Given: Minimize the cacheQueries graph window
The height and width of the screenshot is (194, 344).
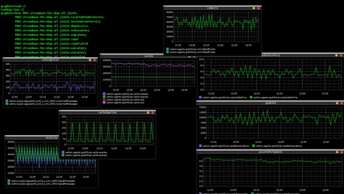Looking at the screenshot, I should (148, 113).
